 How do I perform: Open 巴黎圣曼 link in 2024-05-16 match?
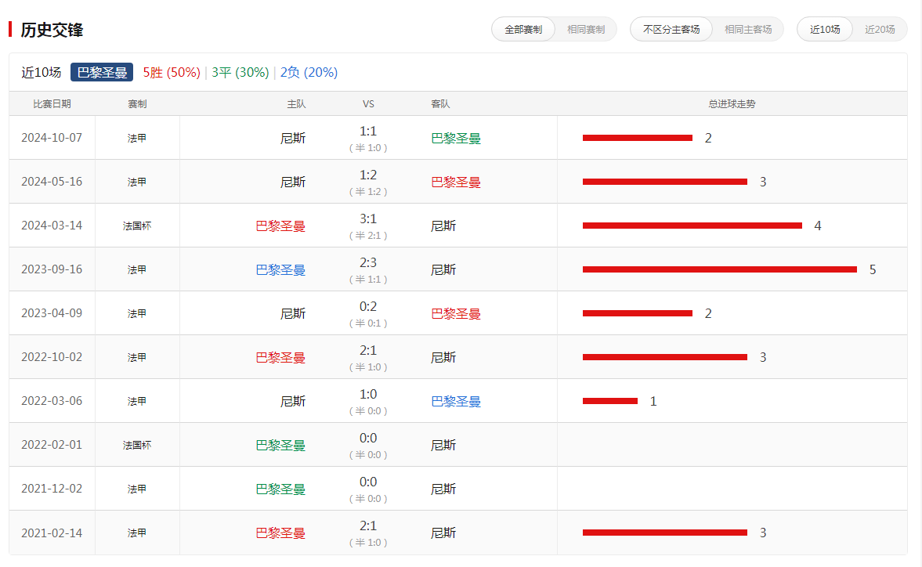(456, 182)
